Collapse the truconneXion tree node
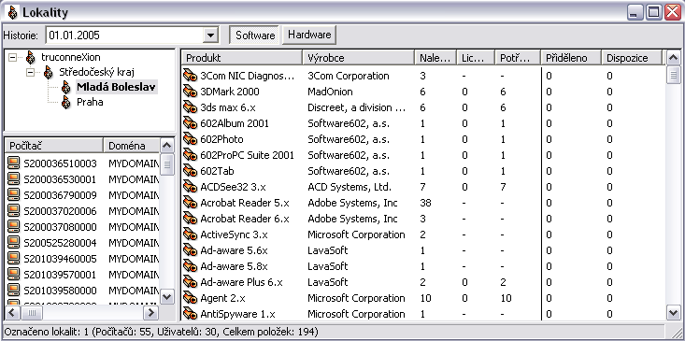This screenshot has width=685, height=341. pos(12,57)
